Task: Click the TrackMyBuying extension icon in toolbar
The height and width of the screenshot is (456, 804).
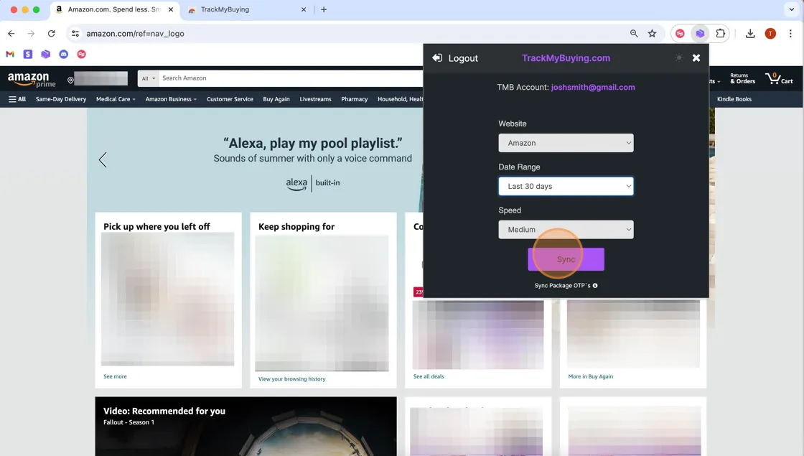Action: (700, 33)
